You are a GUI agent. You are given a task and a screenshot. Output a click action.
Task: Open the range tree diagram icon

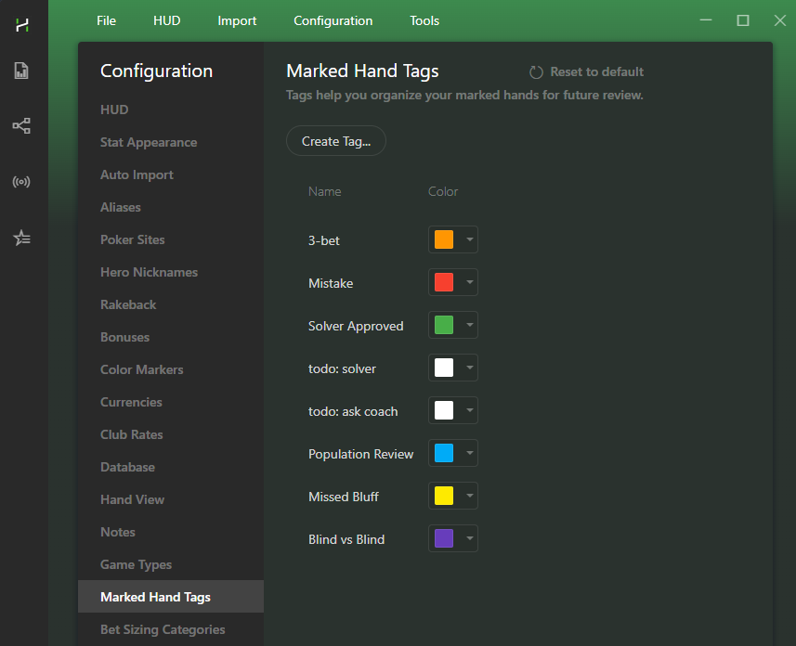[21, 125]
